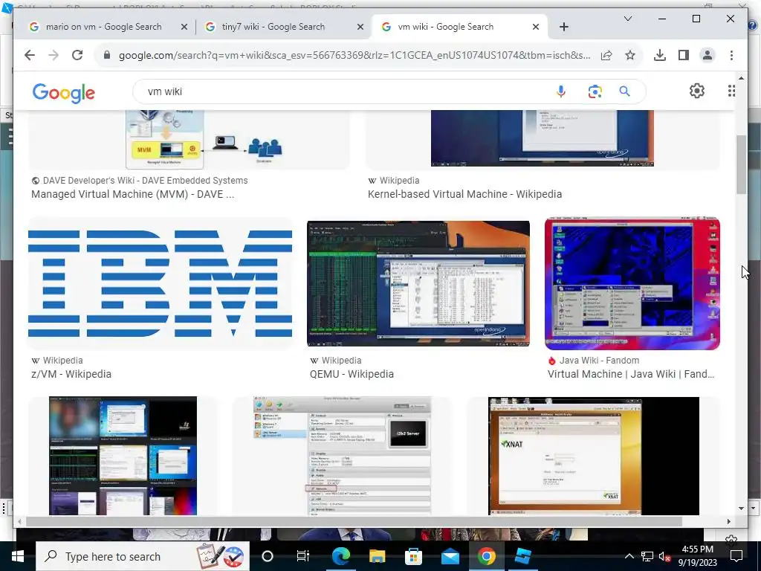The height and width of the screenshot is (571, 761).
Task: Open the multi-screenshot collage thumbnail
Action: tap(123, 456)
